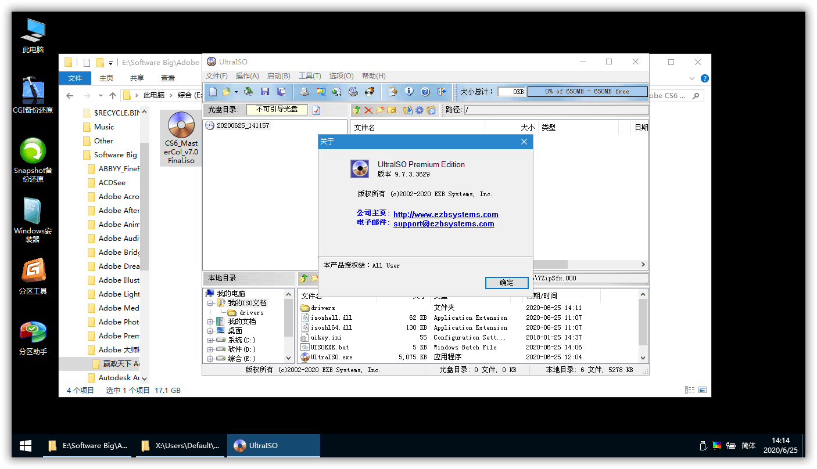
Task: Open UltraISO help via the question mark icon
Action: pyautogui.click(x=424, y=91)
